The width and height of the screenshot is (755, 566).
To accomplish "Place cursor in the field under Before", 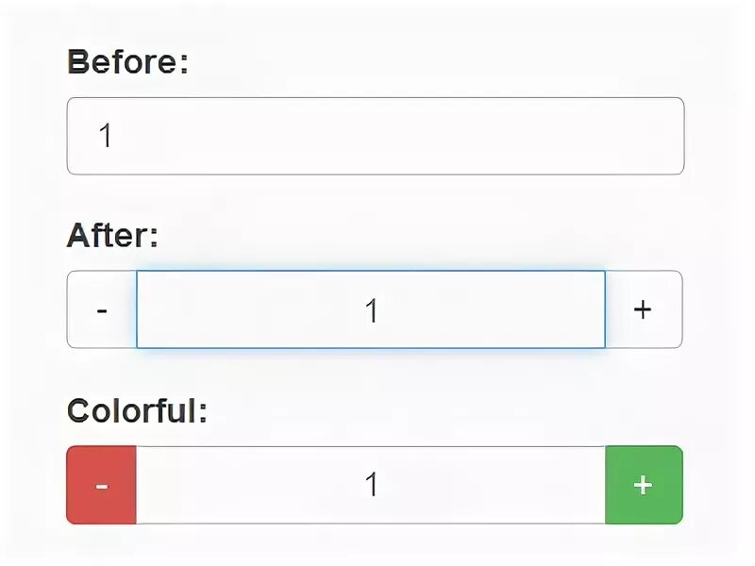I will click(375, 136).
